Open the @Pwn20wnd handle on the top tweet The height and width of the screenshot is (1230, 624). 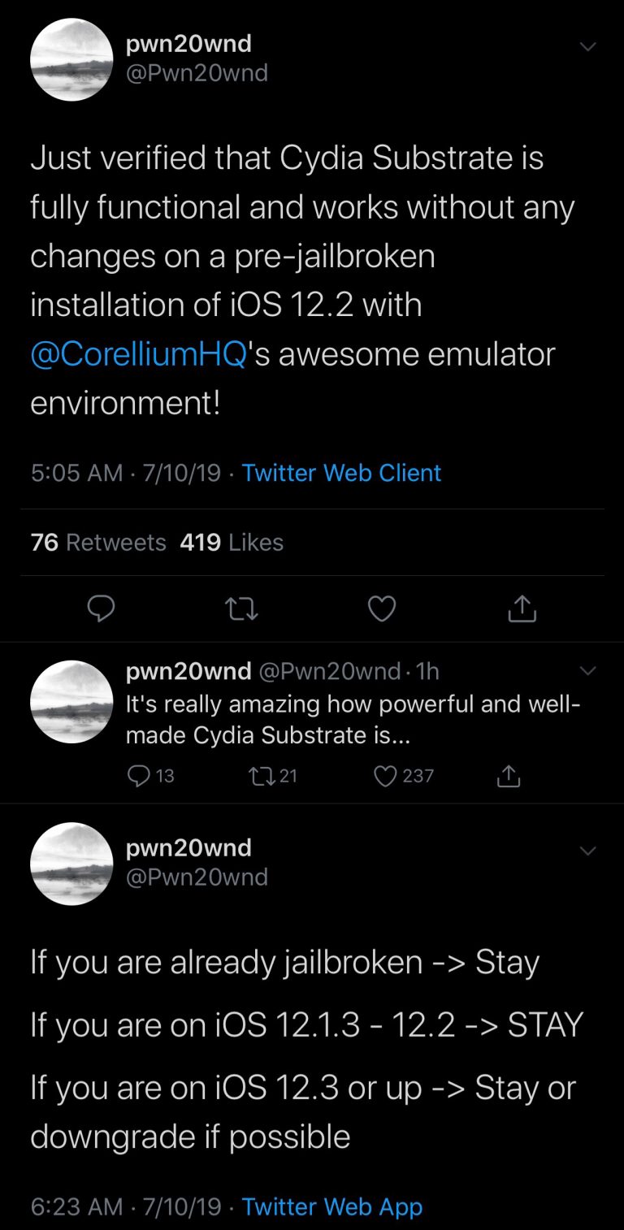(197, 73)
